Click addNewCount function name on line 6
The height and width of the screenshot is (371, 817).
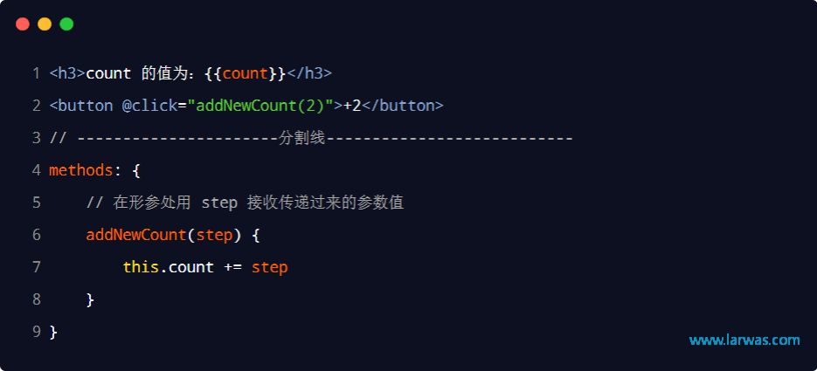(x=136, y=235)
